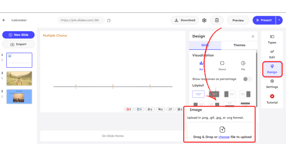Click the results clipboard icon in the toolbar
The width and height of the screenshot is (286, 160).
coord(217,20)
